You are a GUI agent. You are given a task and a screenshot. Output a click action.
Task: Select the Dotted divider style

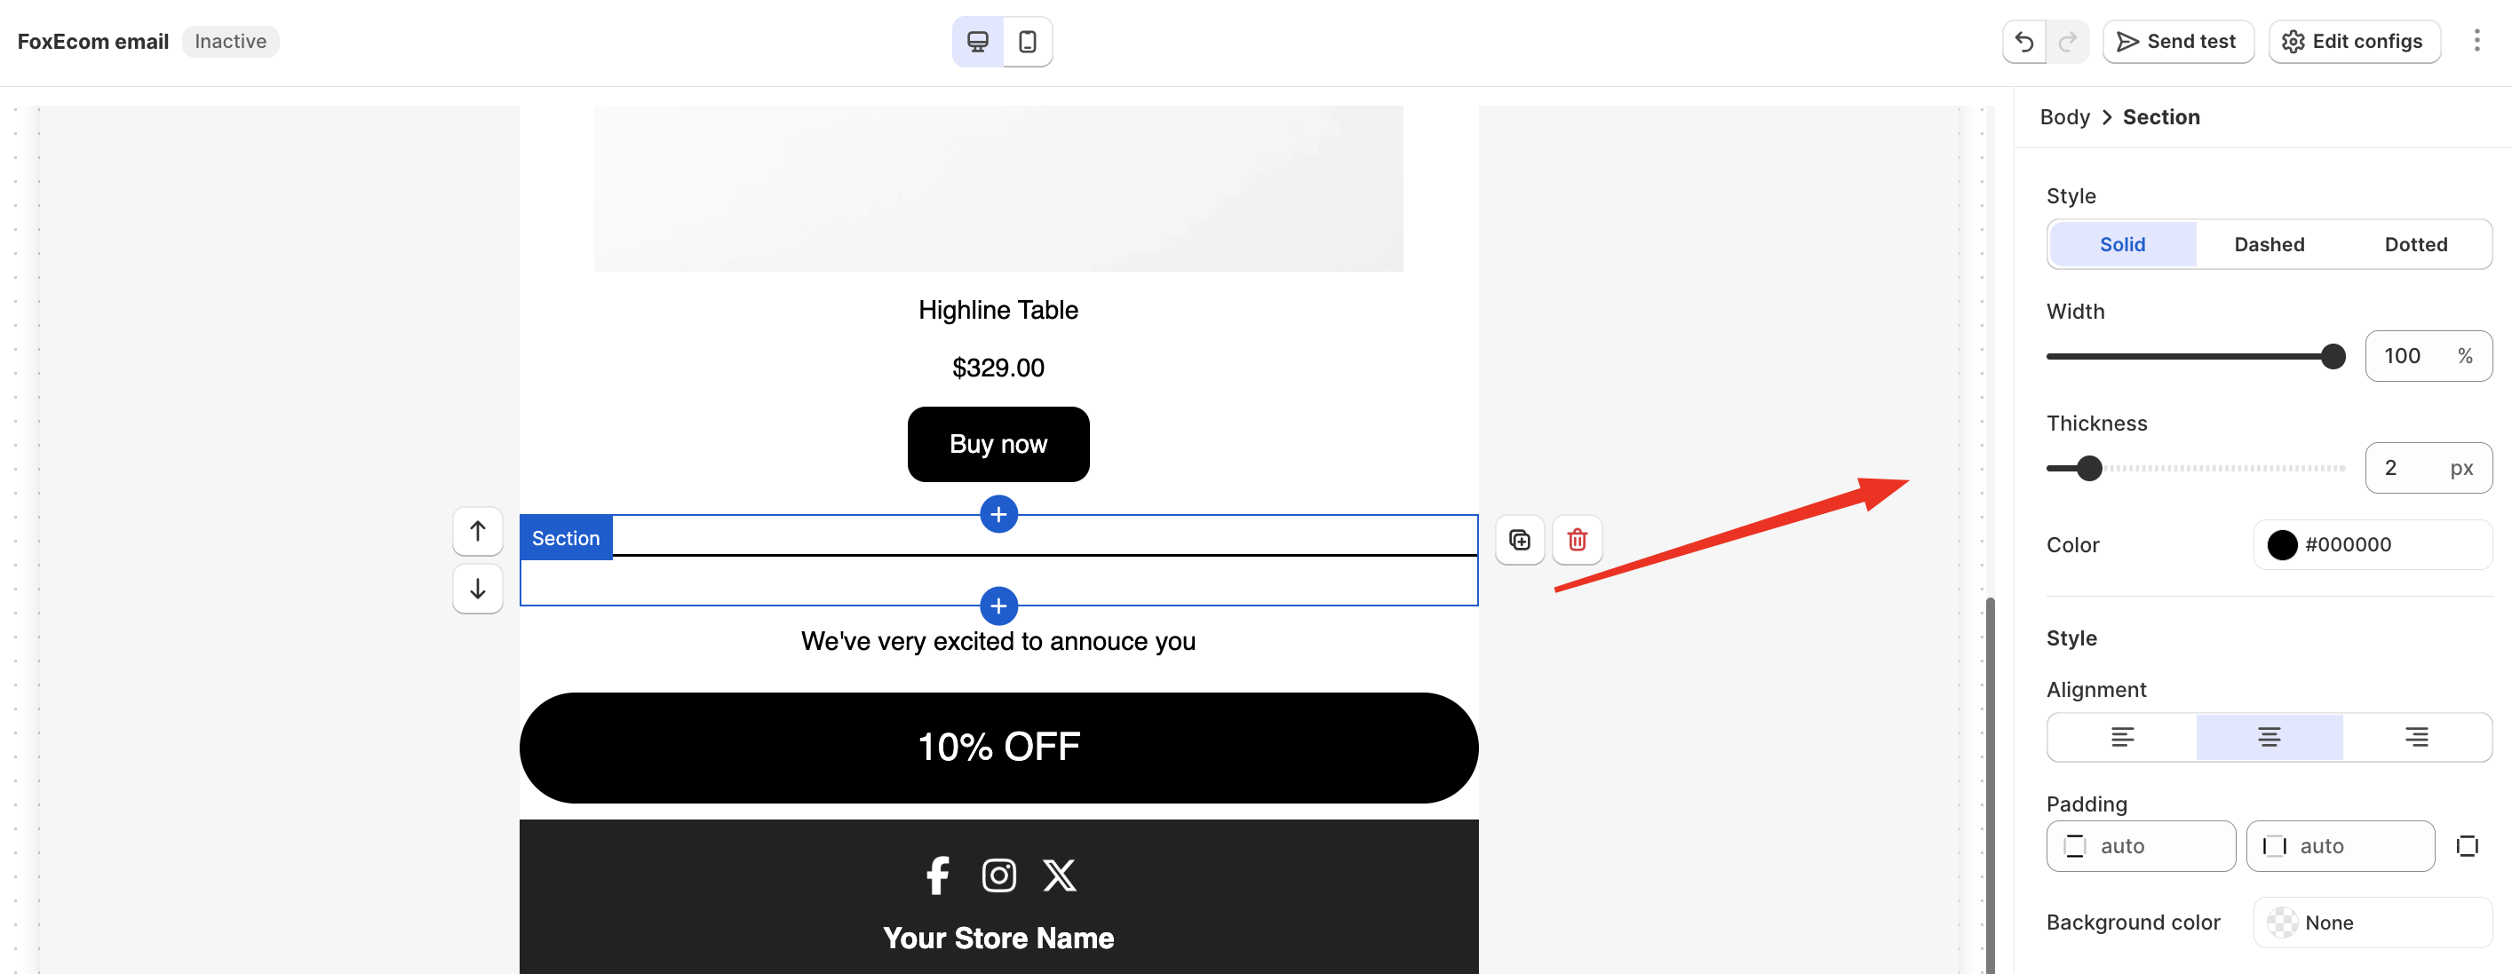2414,245
